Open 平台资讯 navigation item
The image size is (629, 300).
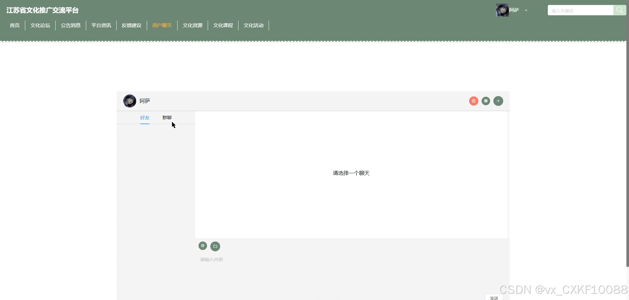(101, 25)
